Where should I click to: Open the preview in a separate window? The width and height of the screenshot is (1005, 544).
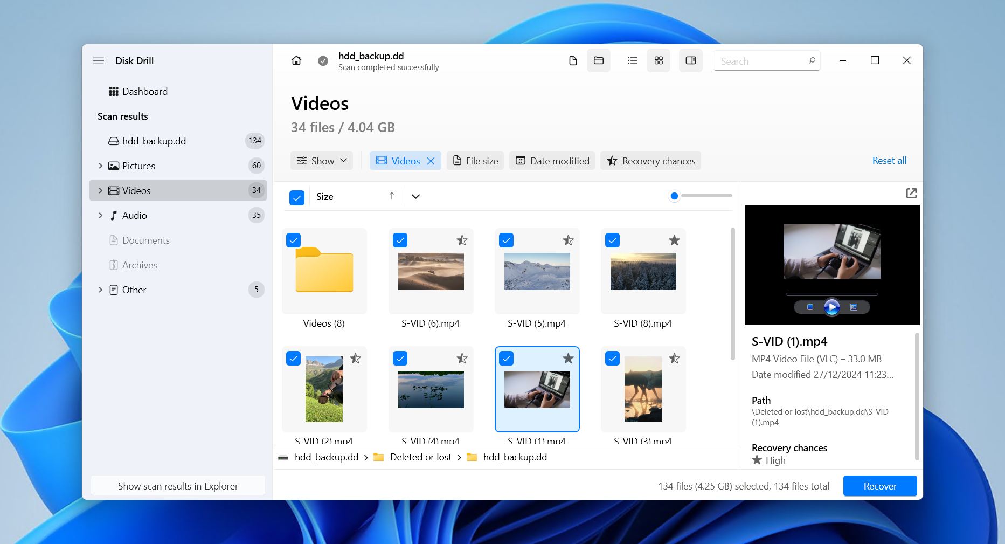[911, 192]
